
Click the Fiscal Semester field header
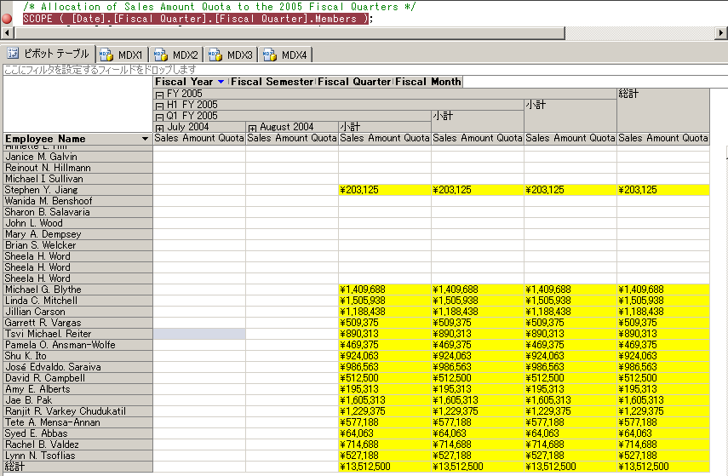272,82
